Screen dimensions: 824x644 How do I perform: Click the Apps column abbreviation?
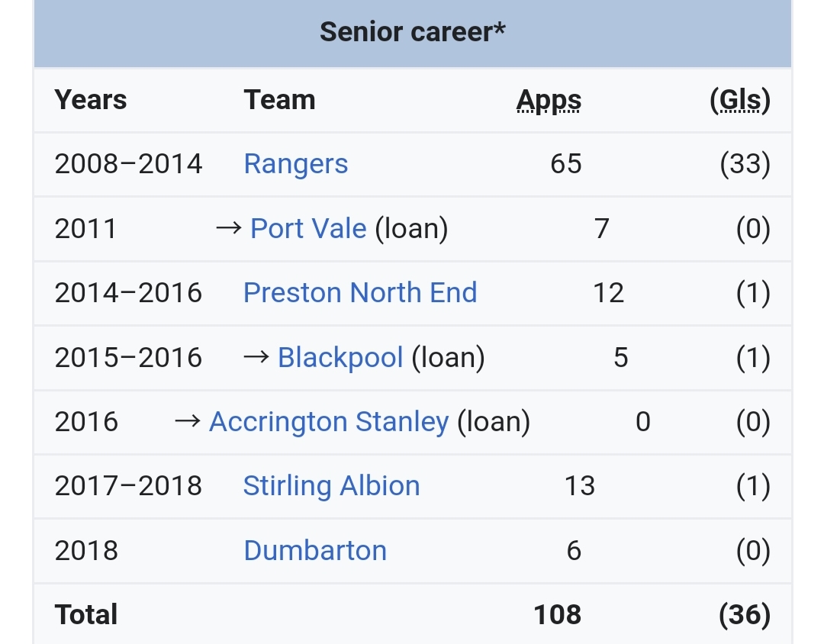tap(549, 100)
